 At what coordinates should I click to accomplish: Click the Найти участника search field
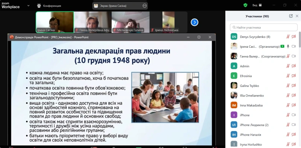point(264,27)
